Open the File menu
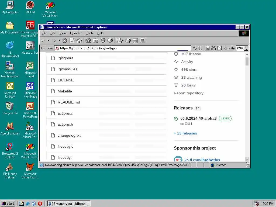Image resolution: width=276 pixels, height=207 pixels. point(44,33)
